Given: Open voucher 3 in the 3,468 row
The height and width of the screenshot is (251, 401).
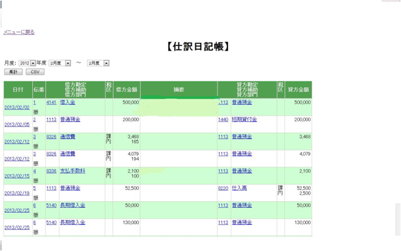Looking at the screenshot, I should tap(35, 137).
